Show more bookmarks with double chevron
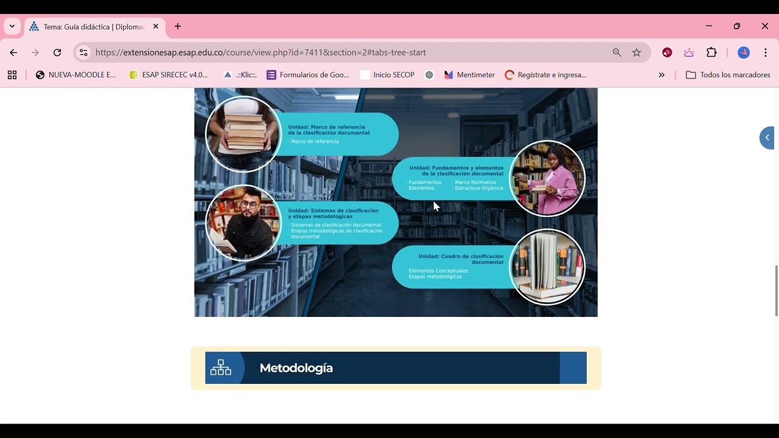The height and width of the screenshot is (438, 779). tap(662, 75)
